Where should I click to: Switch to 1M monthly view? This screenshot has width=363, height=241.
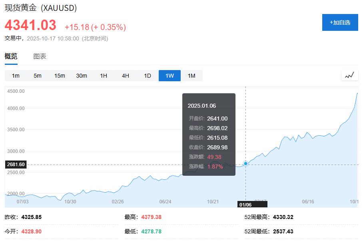tap(191, 76)
